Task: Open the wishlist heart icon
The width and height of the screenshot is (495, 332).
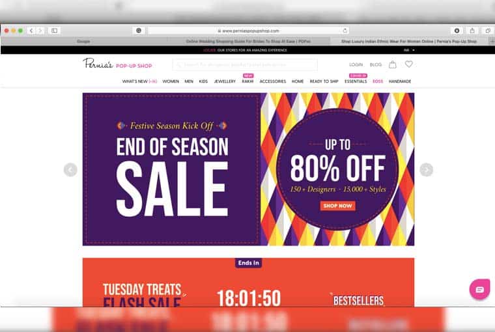Action: [x=409, y=64]
